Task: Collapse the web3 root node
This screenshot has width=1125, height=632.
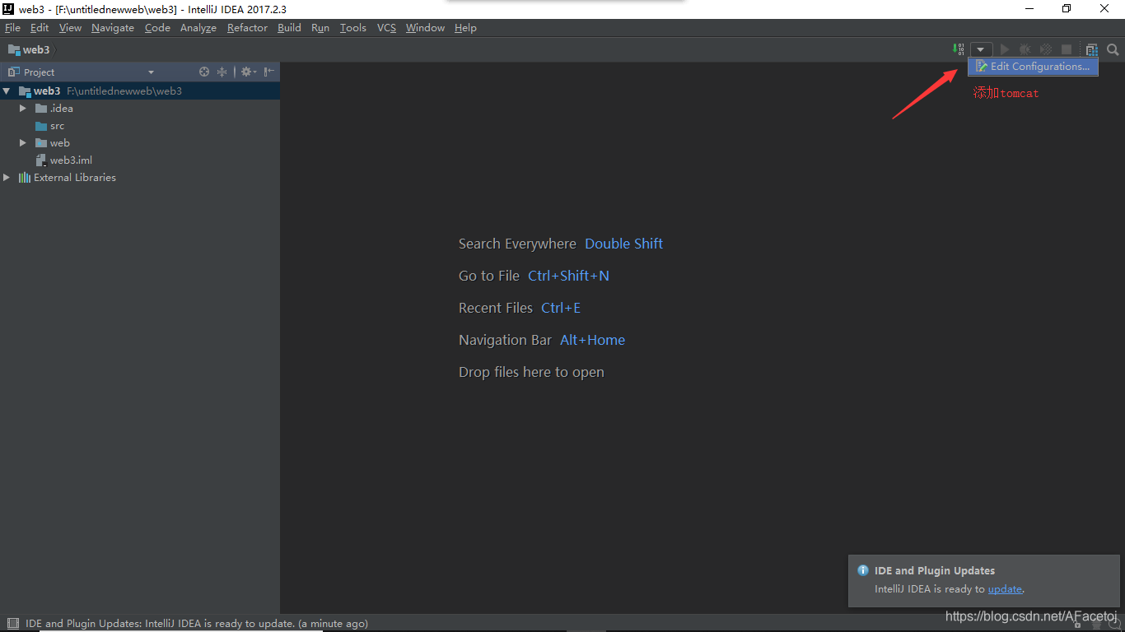Action: (x=7, y=91)
